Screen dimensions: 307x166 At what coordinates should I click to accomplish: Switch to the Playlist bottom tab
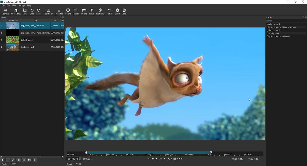pyautogui.click(x=5, y=164)
